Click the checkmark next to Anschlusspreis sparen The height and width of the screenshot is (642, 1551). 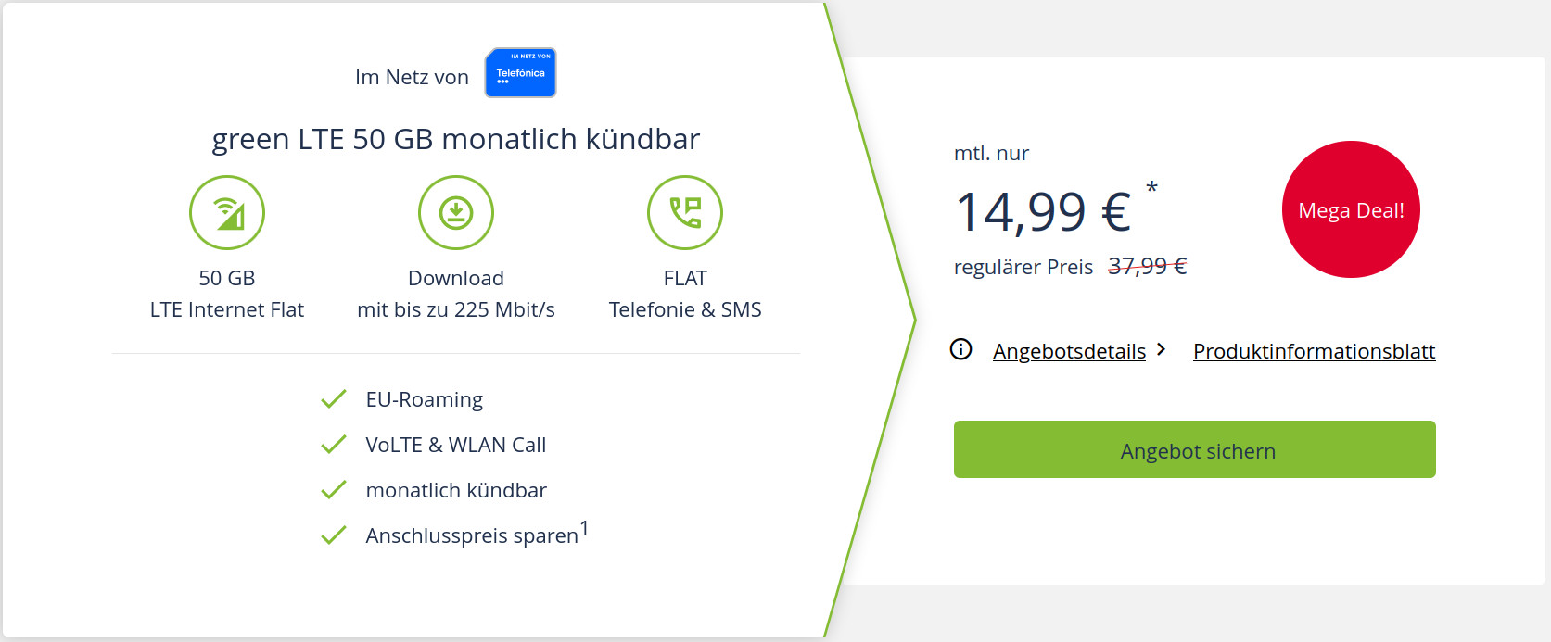click(334, 535)
